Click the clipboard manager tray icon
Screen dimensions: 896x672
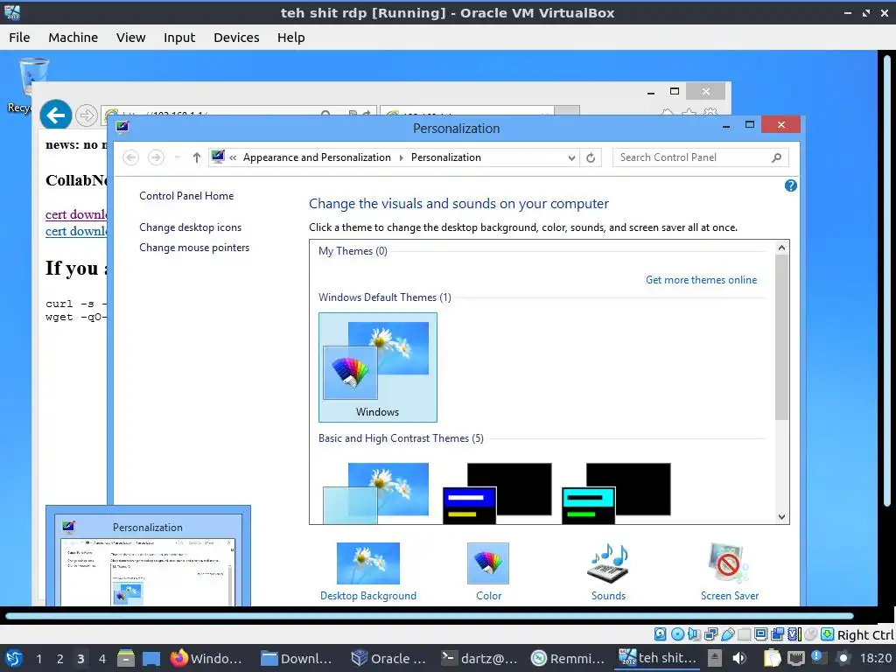click(x=772, y=658)
